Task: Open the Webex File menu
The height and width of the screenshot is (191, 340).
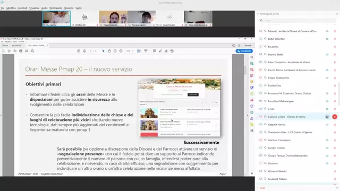Action: (x=2, y=8)
